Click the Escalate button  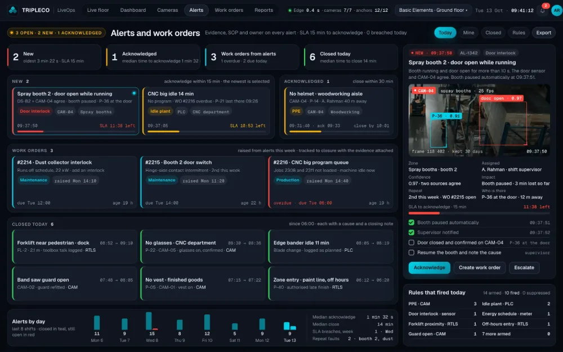click(524, 268)
